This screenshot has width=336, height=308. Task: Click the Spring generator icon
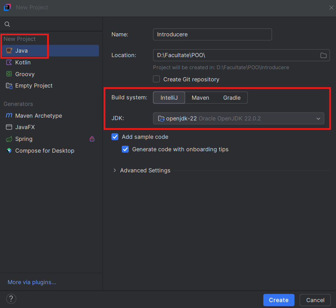(x=9, y=139)
